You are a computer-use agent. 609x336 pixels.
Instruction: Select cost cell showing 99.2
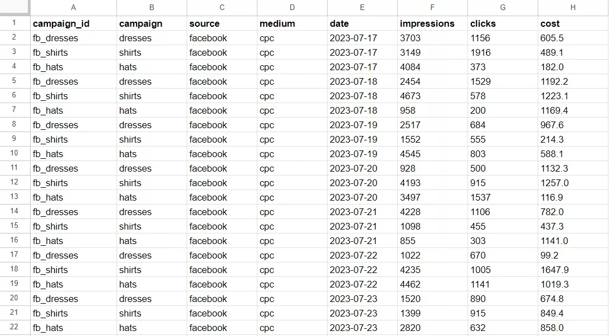pos(573,255)
